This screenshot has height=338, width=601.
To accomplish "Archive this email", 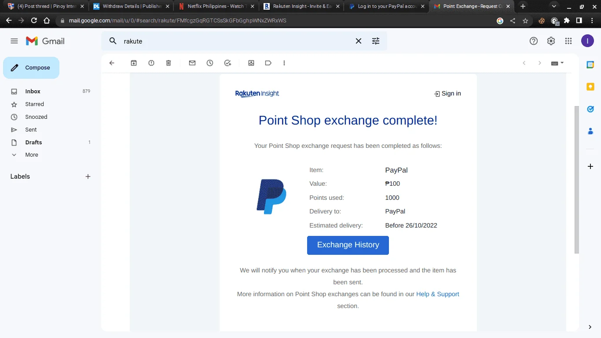I will click(x=134, y=63).
